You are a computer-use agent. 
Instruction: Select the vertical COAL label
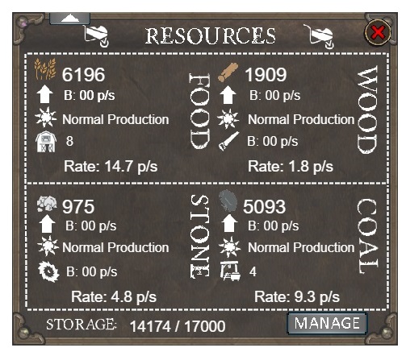point(367,236)
